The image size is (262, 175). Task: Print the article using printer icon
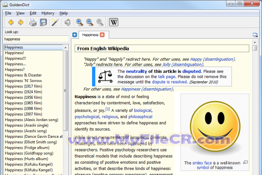[33, 22]
